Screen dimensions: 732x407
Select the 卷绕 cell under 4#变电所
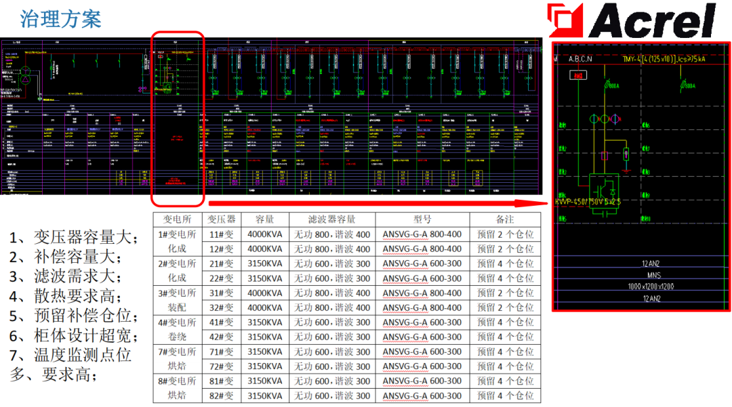[177, 337]
